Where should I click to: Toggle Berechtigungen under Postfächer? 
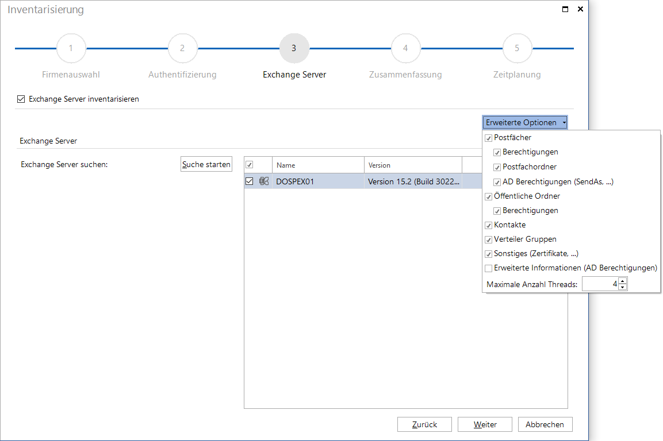coord(497,153)
